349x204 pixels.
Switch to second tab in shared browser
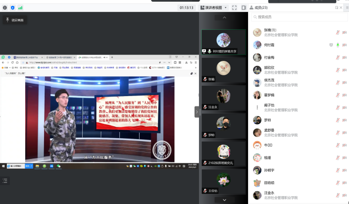60,57
